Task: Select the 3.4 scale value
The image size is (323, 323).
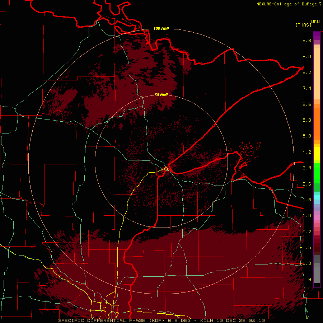Action: coord(307,168)
